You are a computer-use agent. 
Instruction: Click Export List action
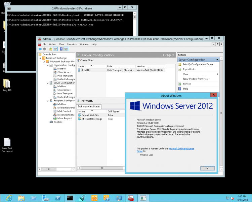click(189, 69)
